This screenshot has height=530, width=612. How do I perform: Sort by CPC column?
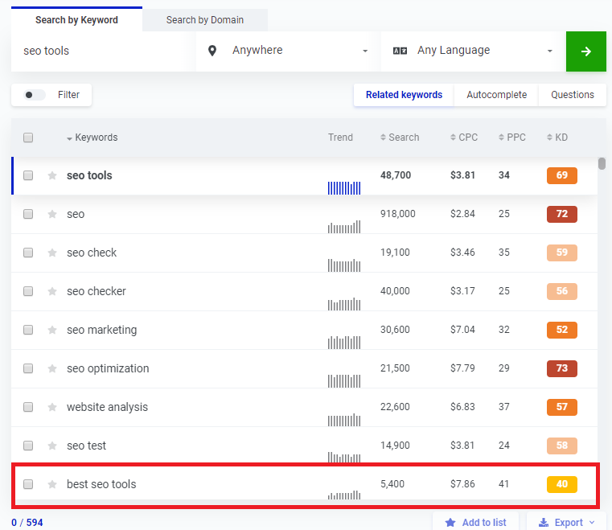464,138
